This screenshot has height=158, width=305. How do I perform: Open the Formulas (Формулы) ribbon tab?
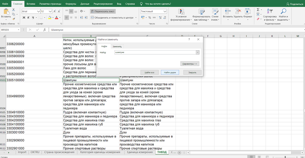[71, 4]
